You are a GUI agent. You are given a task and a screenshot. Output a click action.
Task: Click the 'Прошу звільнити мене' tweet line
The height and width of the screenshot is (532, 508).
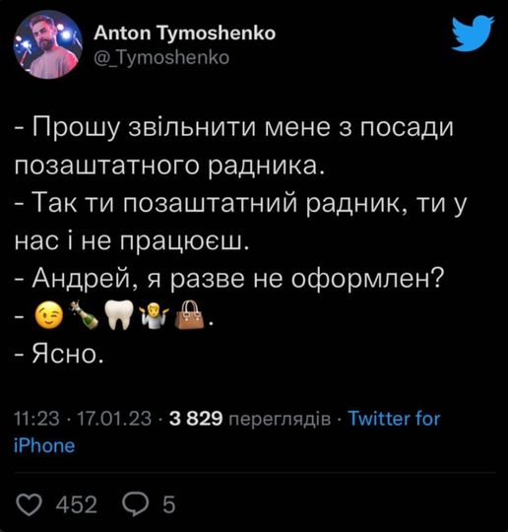pos(234,129)
